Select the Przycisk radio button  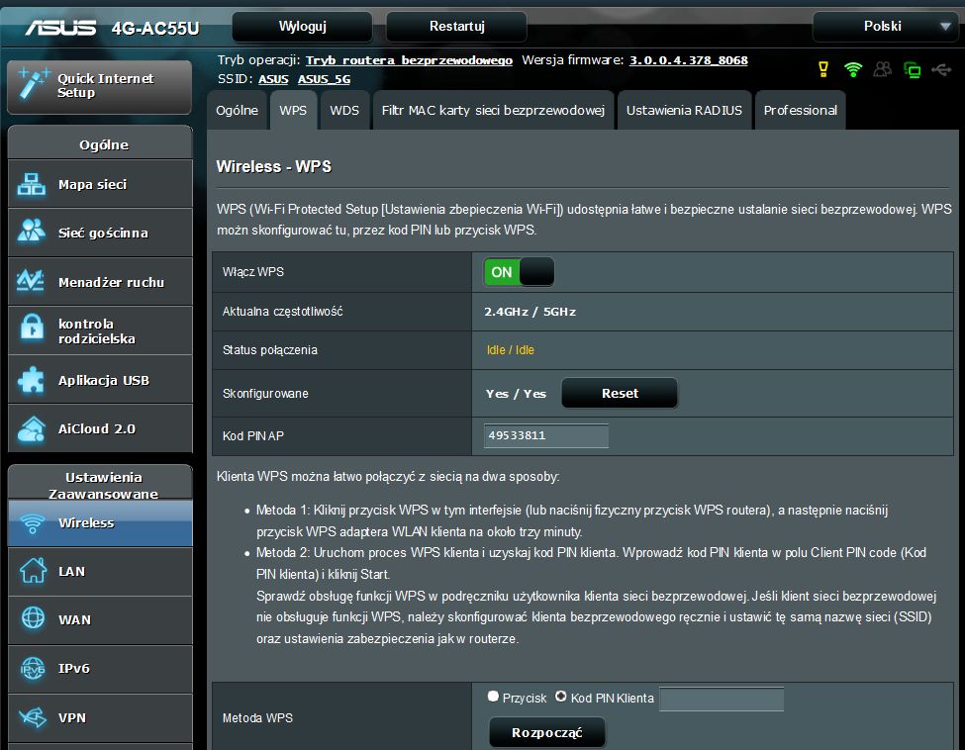click(493, 697)
